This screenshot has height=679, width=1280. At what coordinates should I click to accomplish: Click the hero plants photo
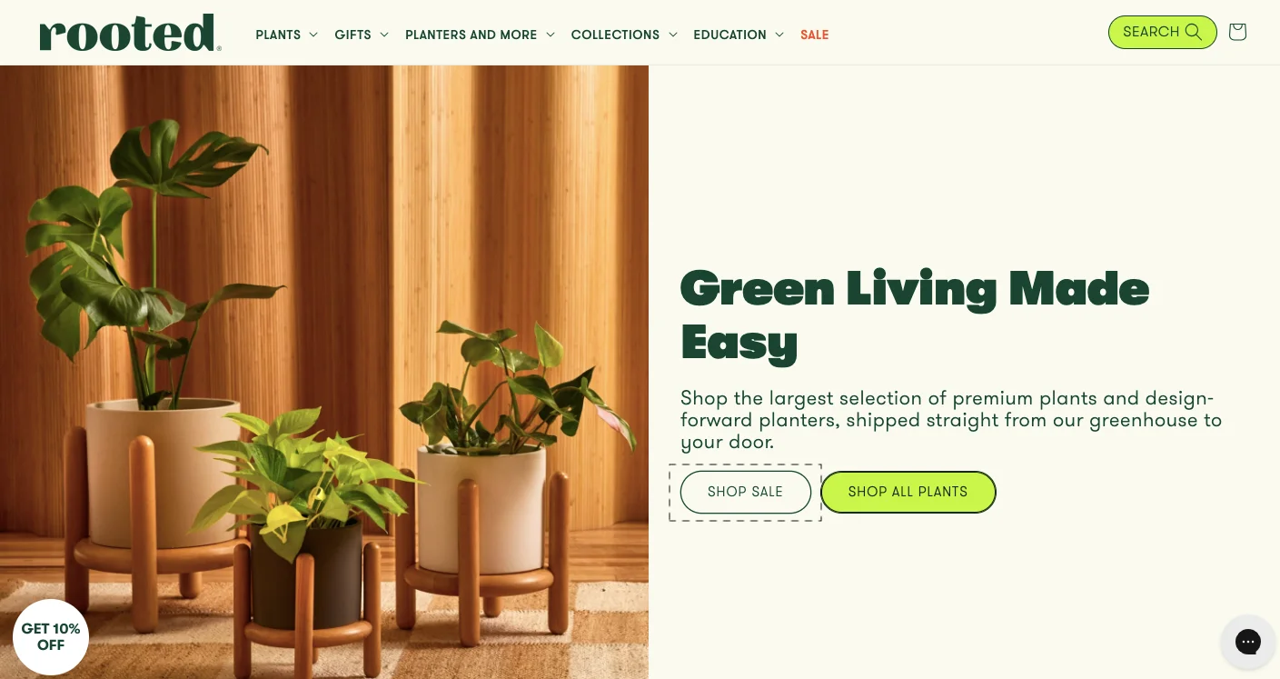pyautogui.click(x=324, y=372)
